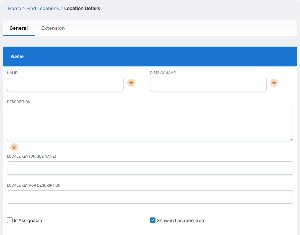
Task: Click the blue Name section header
Action: click(150, 56)
